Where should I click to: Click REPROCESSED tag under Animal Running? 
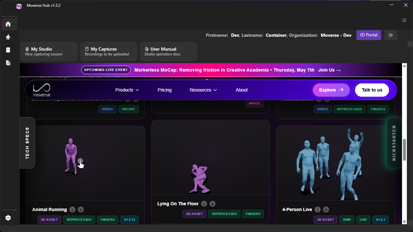click(79, 220)
